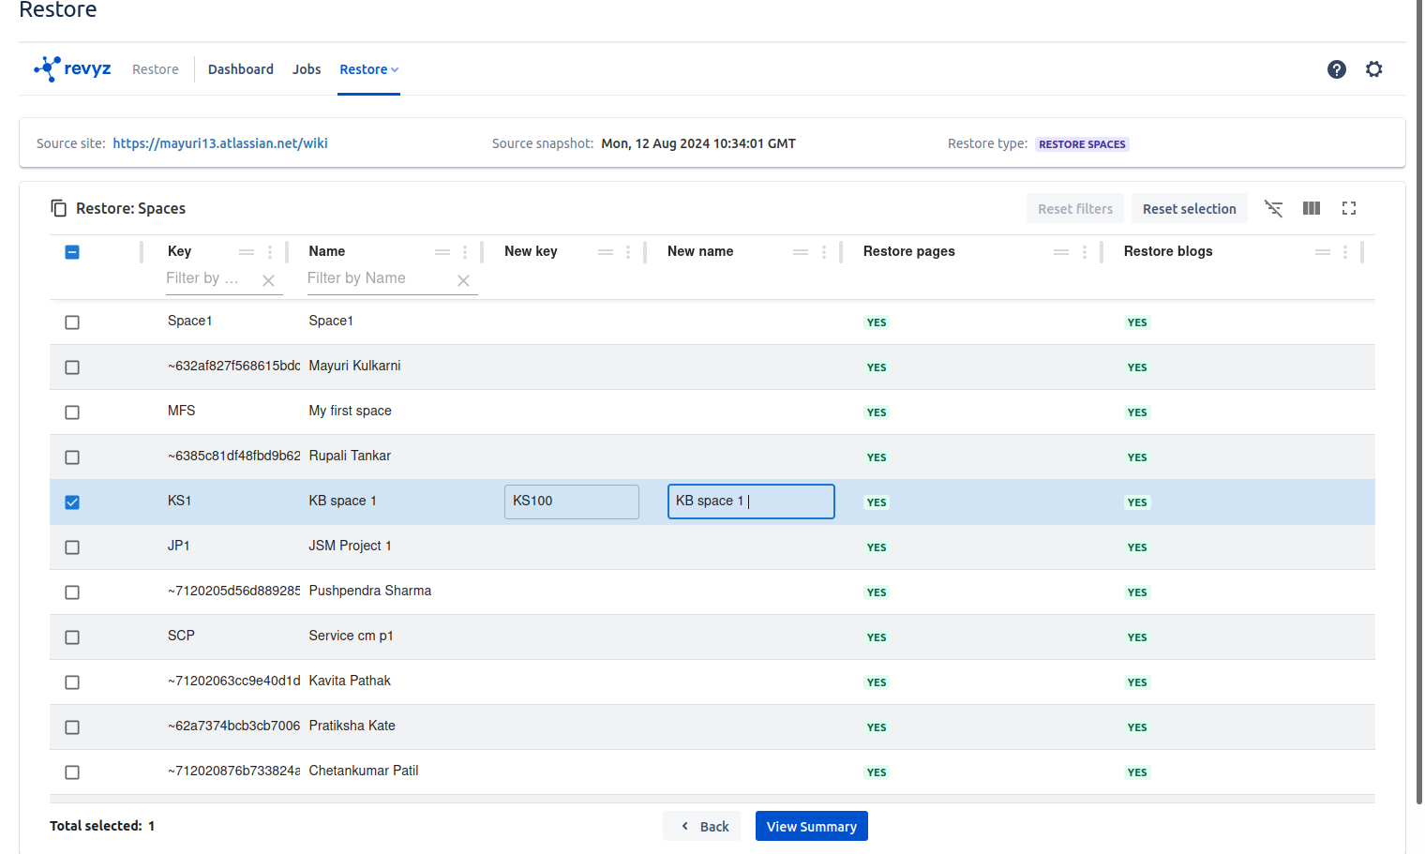Open the settings gear icon

tap(1373, 69)
